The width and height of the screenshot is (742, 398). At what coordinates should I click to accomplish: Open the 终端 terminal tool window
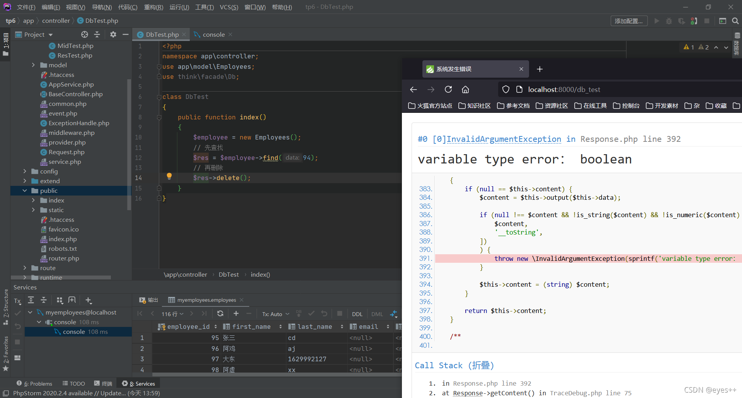[103, 383]
